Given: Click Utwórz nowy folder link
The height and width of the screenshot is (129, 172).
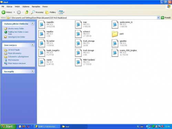Looking at the screenshot, I should [x=16, y=29].
